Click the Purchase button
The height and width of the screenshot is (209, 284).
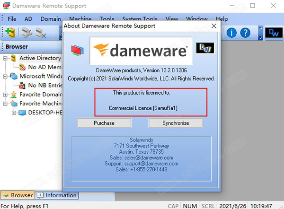pos(104,123)
